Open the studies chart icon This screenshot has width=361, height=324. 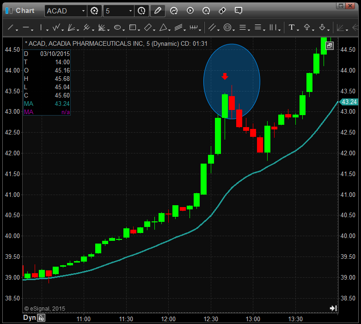coord(174,11)
